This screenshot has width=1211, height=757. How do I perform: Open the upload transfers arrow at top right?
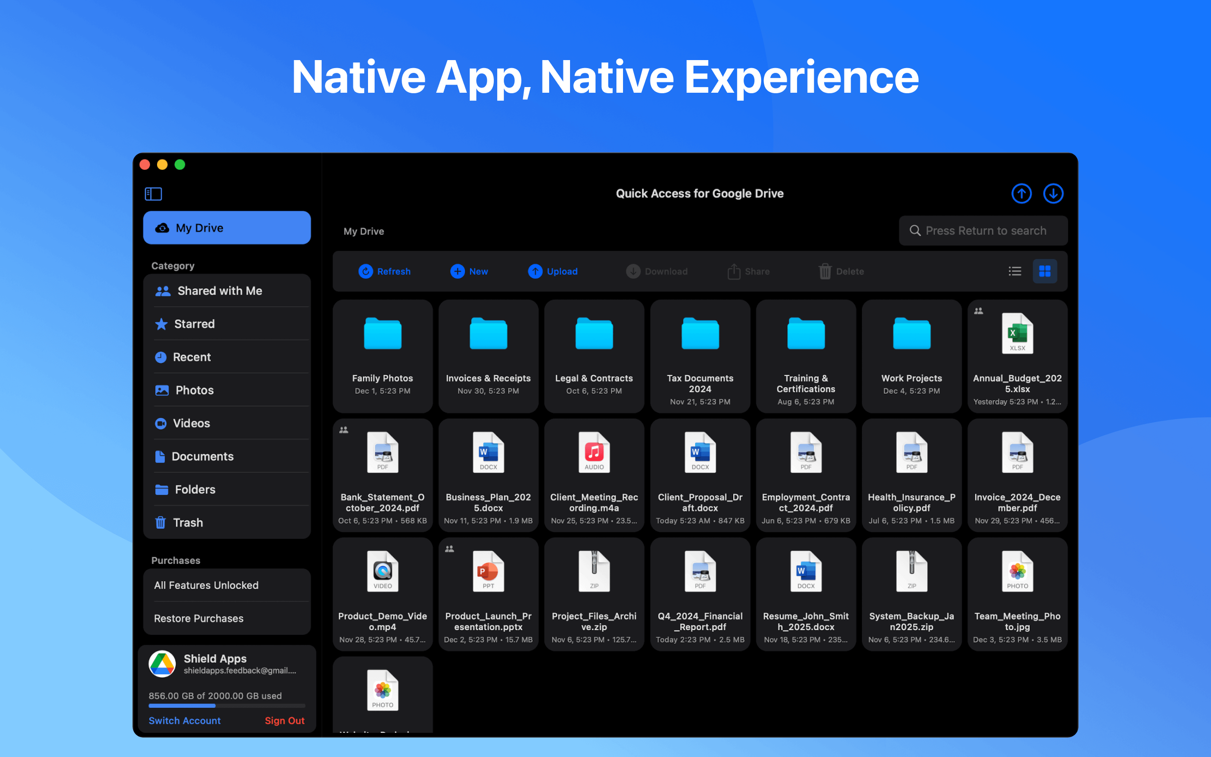[x=1021, y=193]
